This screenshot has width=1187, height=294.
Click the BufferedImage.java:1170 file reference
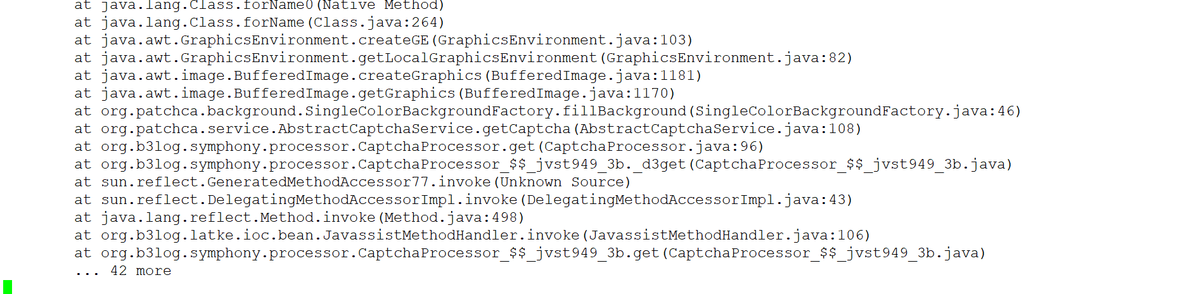click(566, 93)
